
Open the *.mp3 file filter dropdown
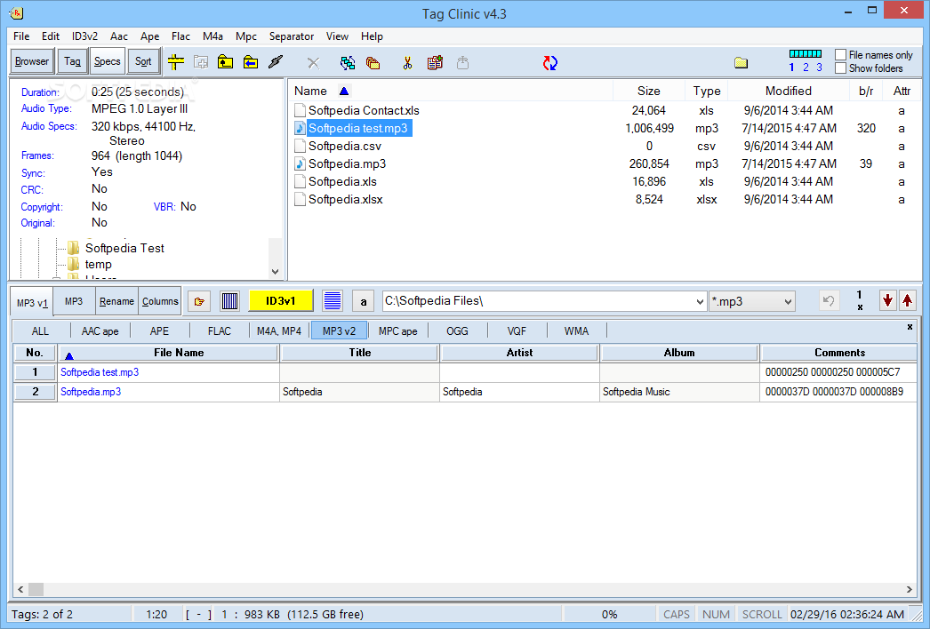tap(789, 302)
